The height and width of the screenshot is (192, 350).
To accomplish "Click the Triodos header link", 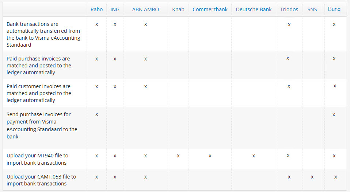I will coord(289,9).
